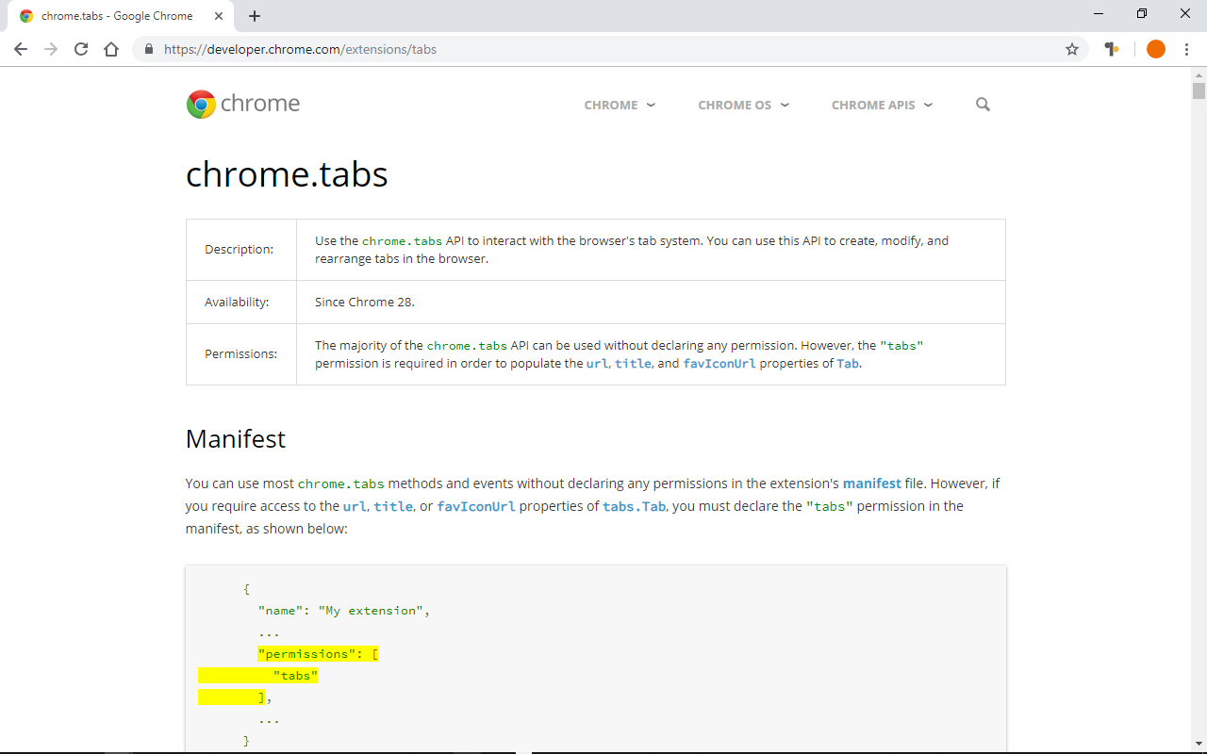Click the search magnifier on the site header

983,105
